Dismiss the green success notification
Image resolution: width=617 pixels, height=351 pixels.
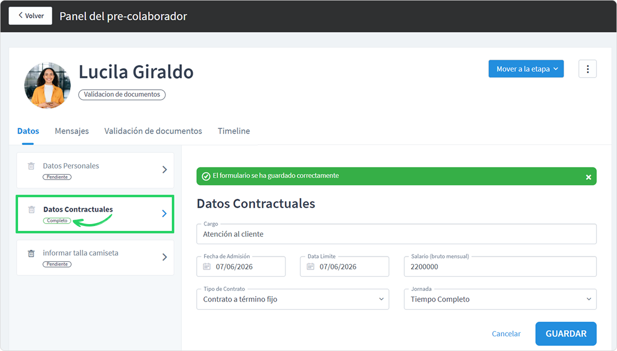588,177
